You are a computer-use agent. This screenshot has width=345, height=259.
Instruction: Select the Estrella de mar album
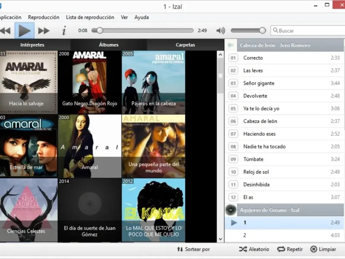pos(28,146)
